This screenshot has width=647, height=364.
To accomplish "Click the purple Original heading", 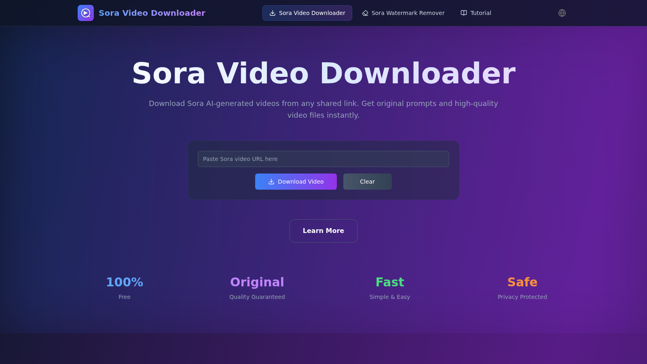I will 257,282.
